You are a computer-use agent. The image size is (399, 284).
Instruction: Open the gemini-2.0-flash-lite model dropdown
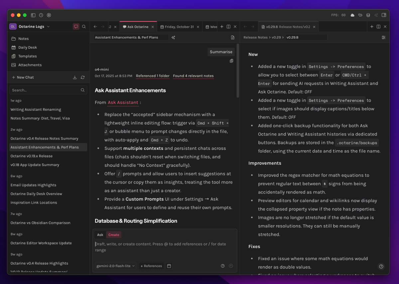[115, 266]
